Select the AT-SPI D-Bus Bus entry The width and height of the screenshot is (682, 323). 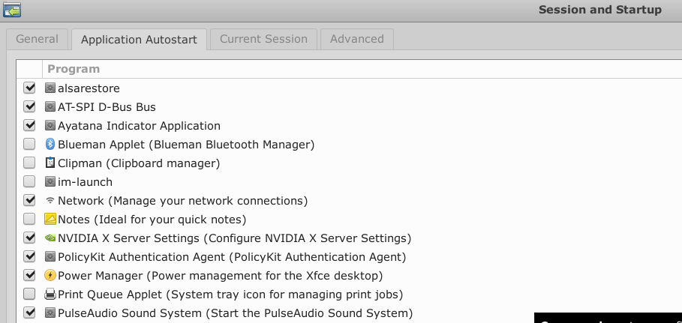107,107
